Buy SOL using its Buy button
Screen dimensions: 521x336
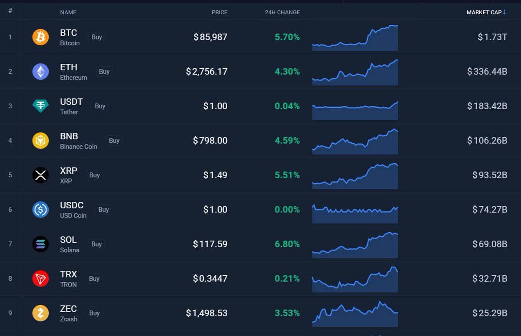[x=96, y=244]
